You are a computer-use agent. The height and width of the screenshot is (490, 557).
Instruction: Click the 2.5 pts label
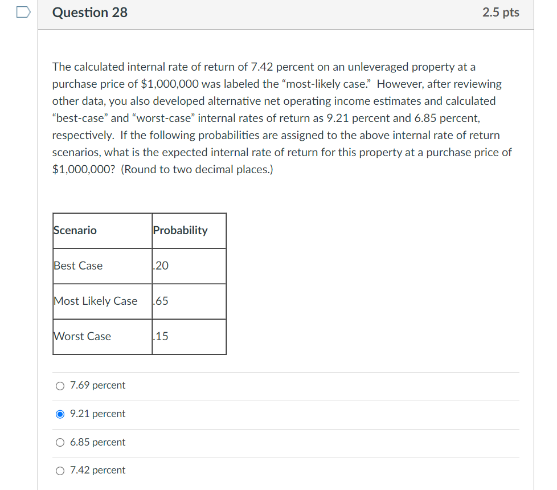click(502, 13)
